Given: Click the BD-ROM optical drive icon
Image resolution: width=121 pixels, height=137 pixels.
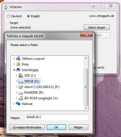Looking at the screenshot, I should coord(21,98).
